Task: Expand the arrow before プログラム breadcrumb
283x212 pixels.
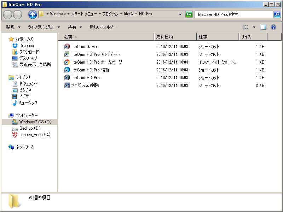Action: click(x=100, y=14)
